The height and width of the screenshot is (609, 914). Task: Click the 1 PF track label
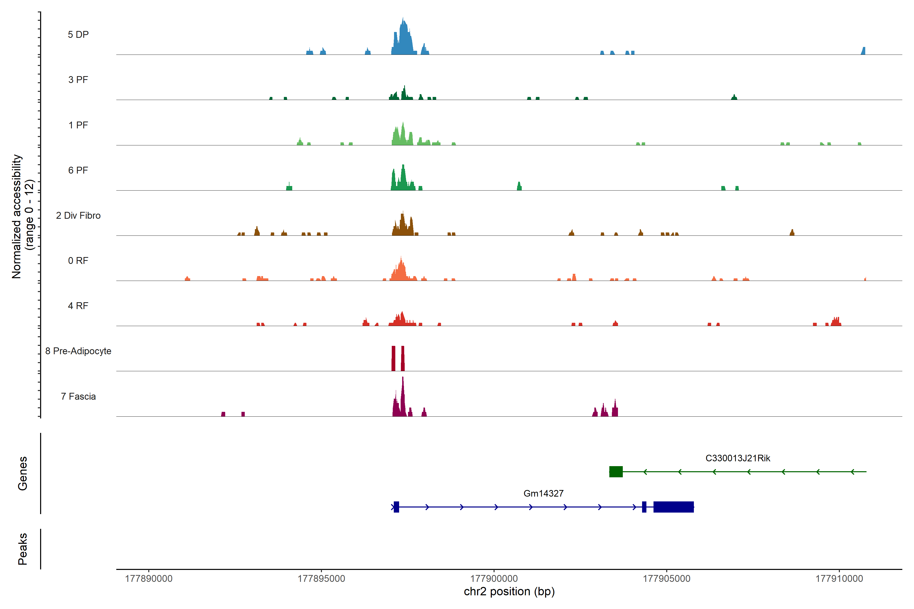tap(78, 125)
